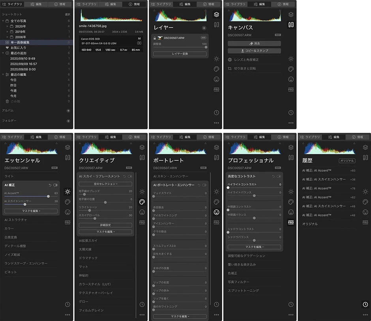Click the 切り抜きと回転 crop icon
Viewport: 371px width, 321px height.
[x=230, y=68]
